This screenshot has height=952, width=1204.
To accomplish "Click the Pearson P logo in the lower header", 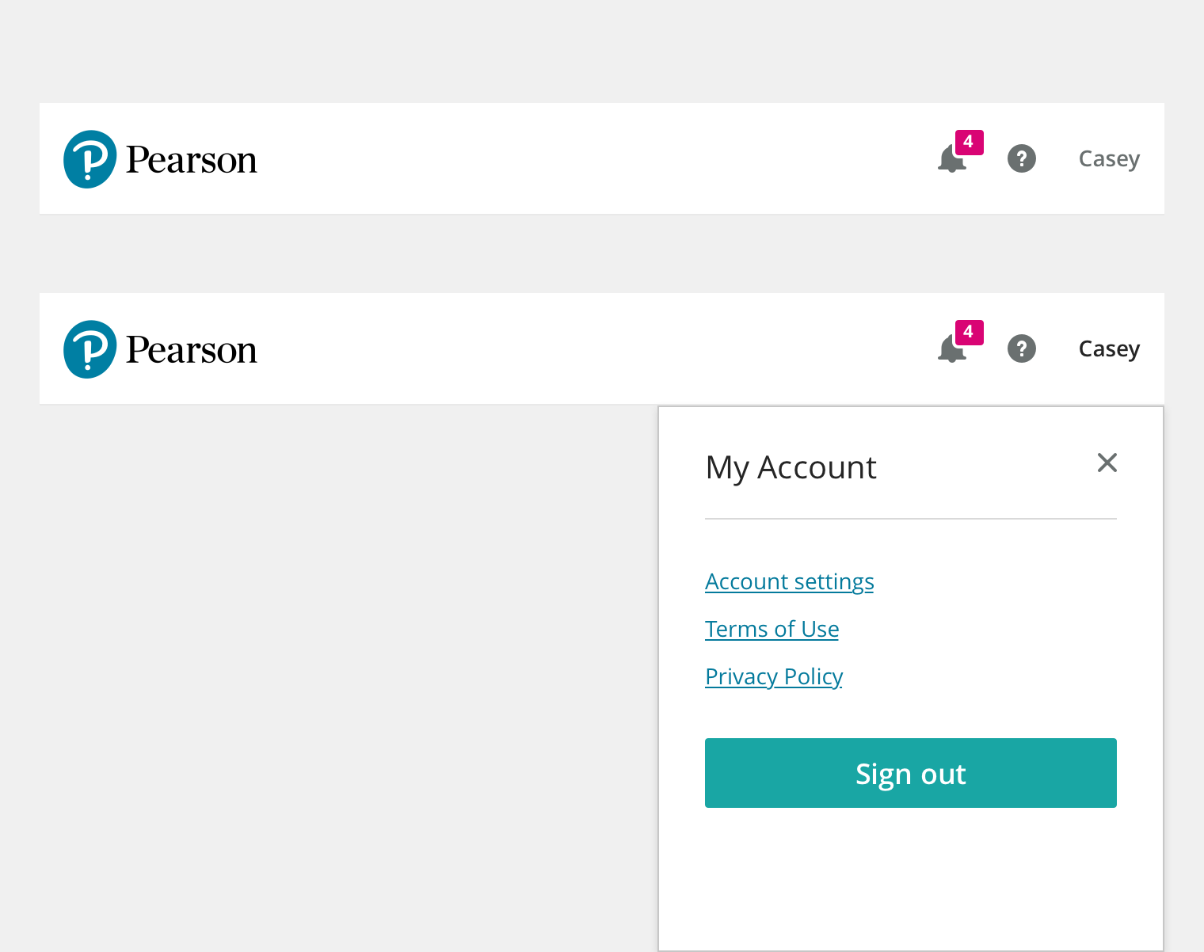I will (90, 349).
